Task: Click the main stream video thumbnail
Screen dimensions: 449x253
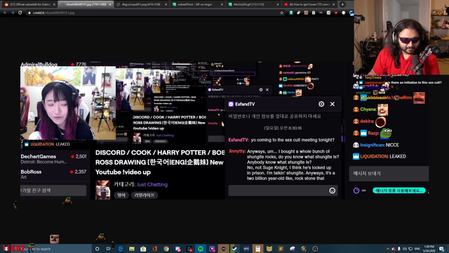Action: point(68,103)
